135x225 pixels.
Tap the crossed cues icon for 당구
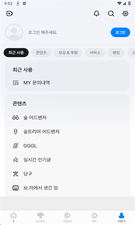pyautogui.click(x=15, y=174)
